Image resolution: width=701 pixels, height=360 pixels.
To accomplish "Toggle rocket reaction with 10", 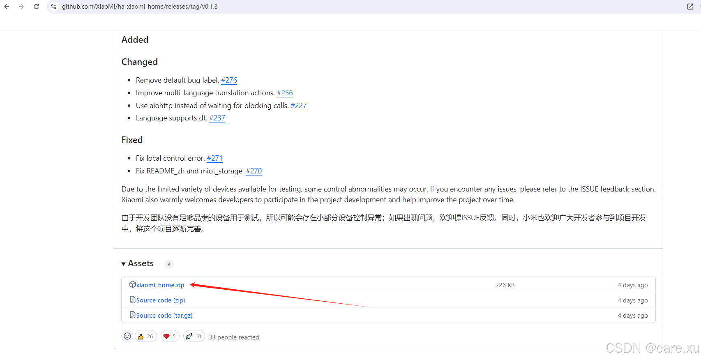I will 194,336.
